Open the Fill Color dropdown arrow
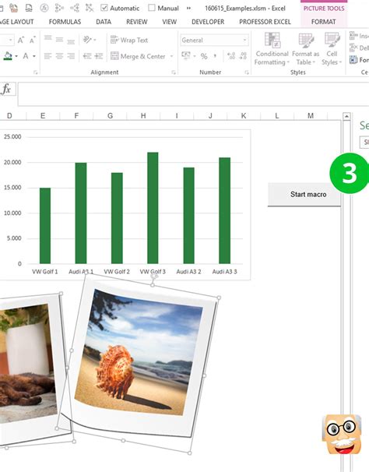369x472 pixels. (x=16, y=56)
